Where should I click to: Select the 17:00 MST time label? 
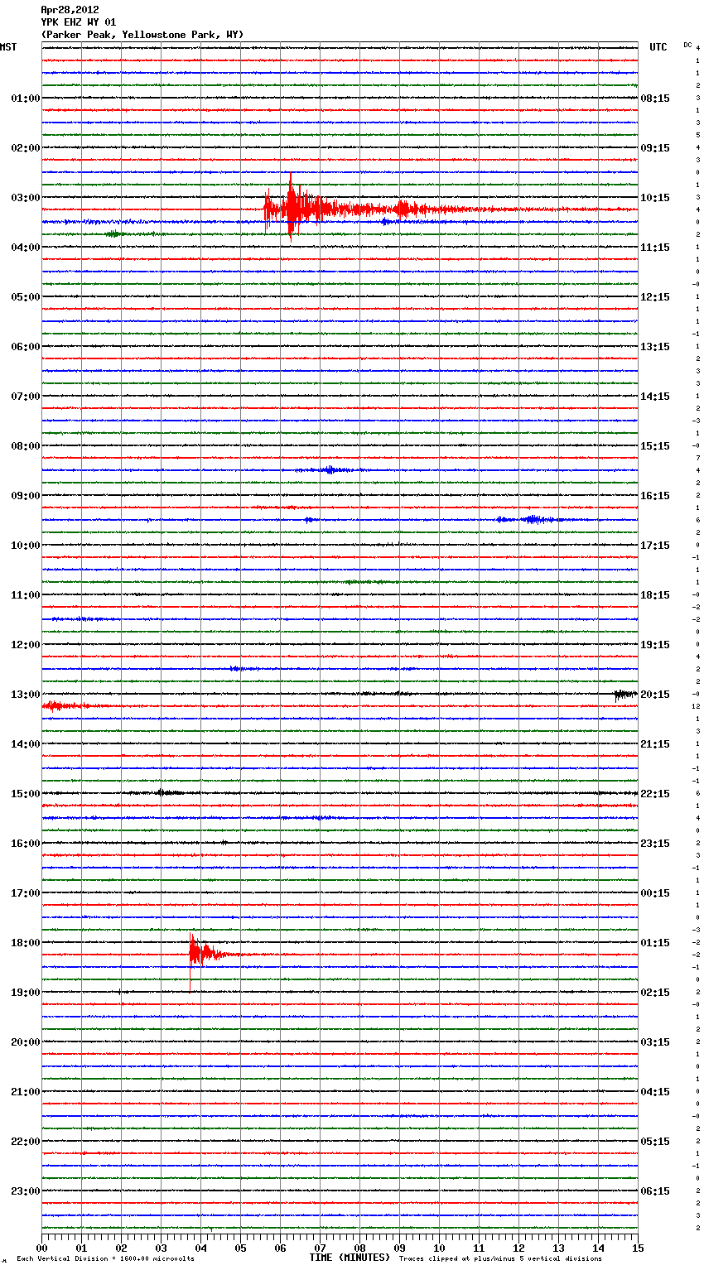point(26,893)
